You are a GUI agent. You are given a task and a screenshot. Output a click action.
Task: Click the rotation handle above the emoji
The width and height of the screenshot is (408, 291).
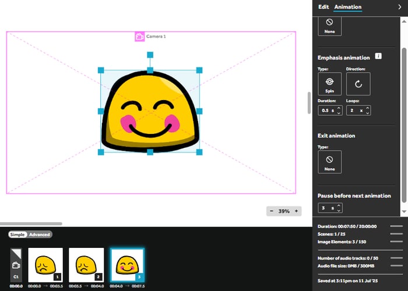[150, 55]
